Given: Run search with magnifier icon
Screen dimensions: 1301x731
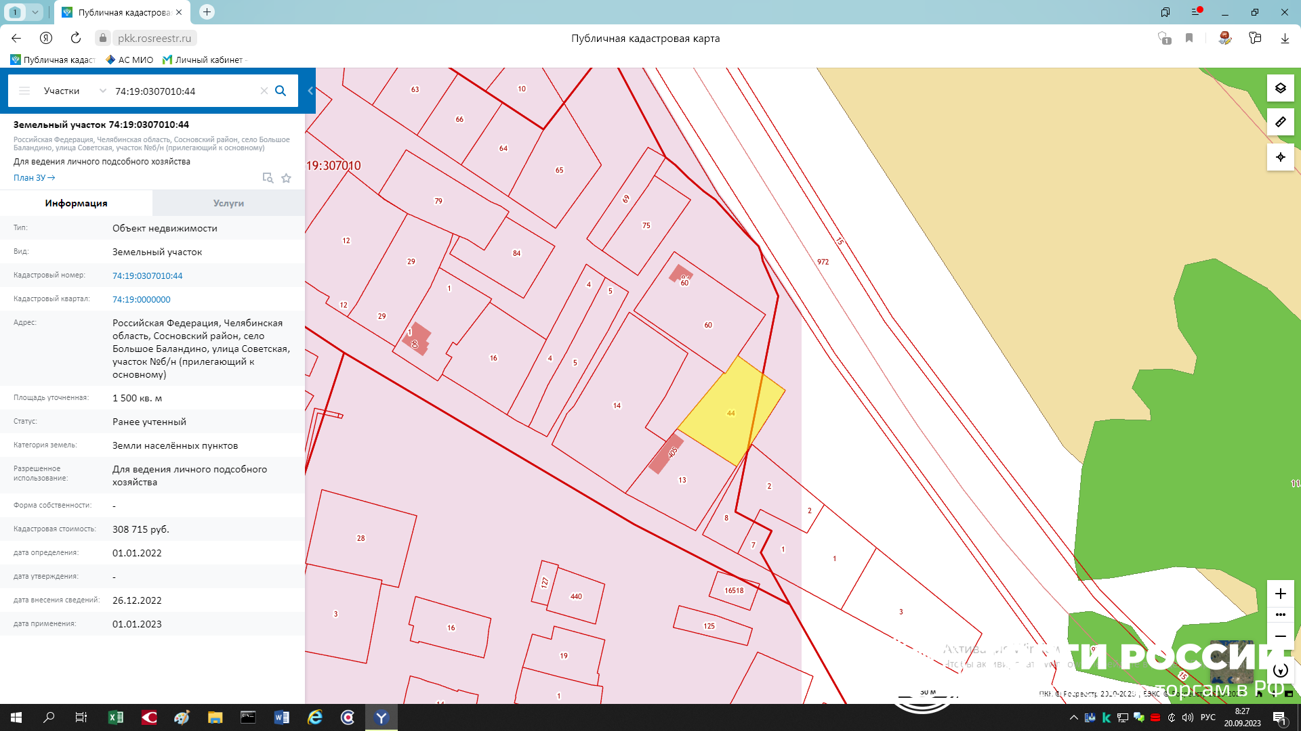Looking at the screenshot, I should tap(281, 91).
